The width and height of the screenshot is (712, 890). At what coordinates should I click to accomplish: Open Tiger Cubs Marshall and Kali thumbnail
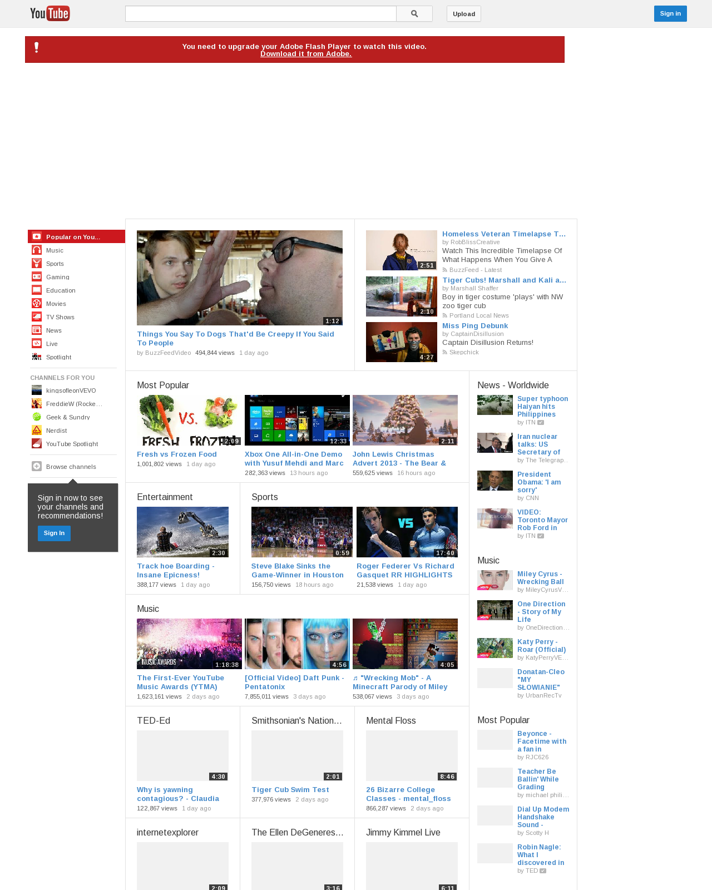[402, 296]
